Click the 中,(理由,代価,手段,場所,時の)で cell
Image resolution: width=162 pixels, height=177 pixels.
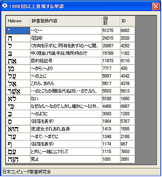click(66, 53)
